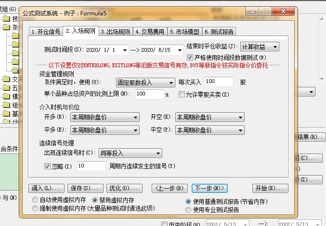The width and height of the screenshot is (326, 226).
Task: Minimize the 公式测试系统 dialog
Action: (252, 12)
